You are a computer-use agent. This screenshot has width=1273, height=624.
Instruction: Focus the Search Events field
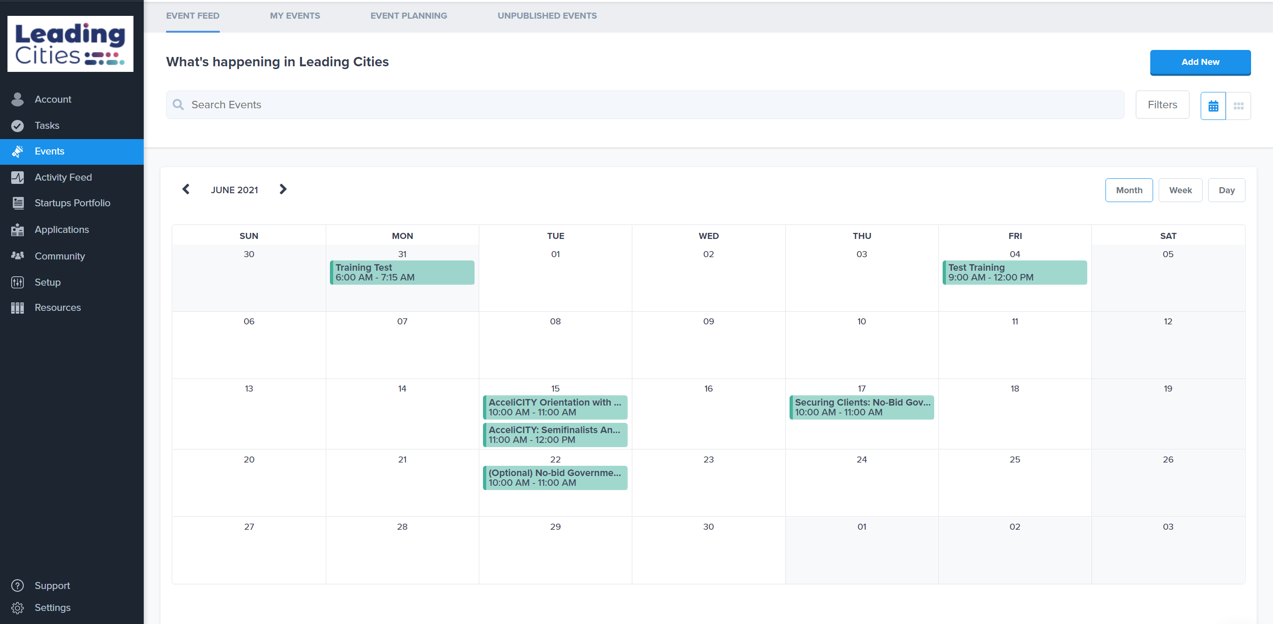[x=645, y=105]
